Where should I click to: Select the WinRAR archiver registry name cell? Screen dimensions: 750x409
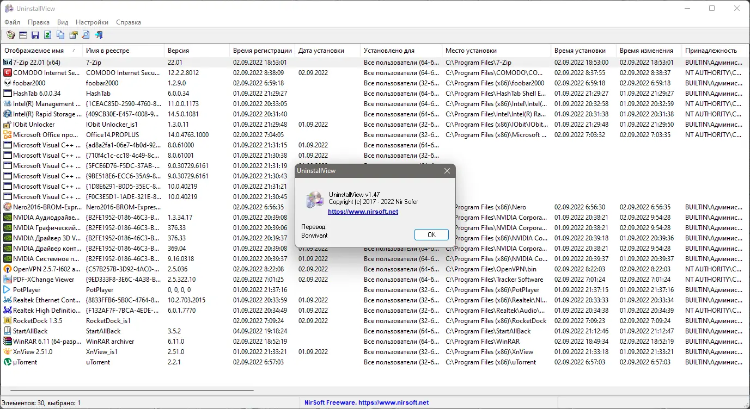(x=110, y=342)
